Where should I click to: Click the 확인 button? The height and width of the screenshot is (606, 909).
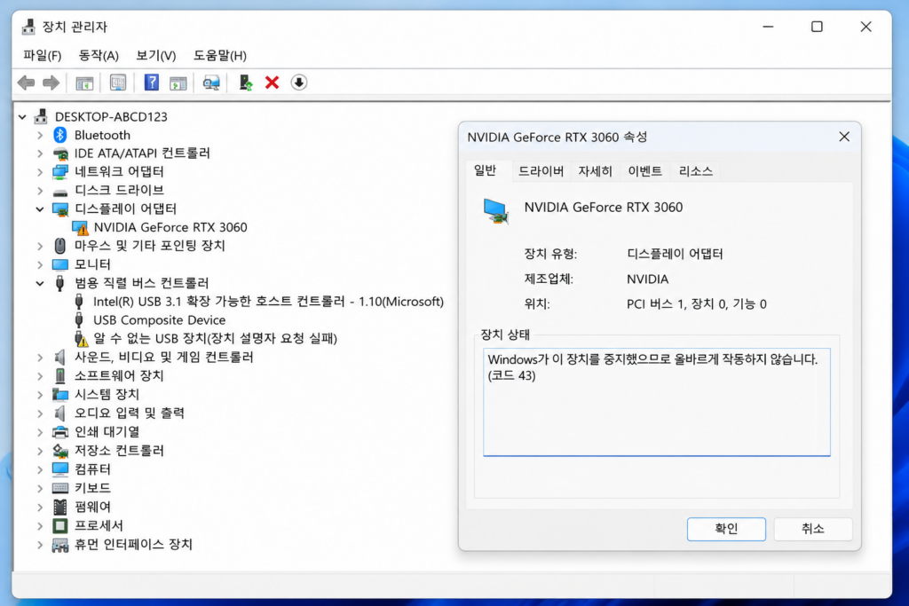(726, 529)
